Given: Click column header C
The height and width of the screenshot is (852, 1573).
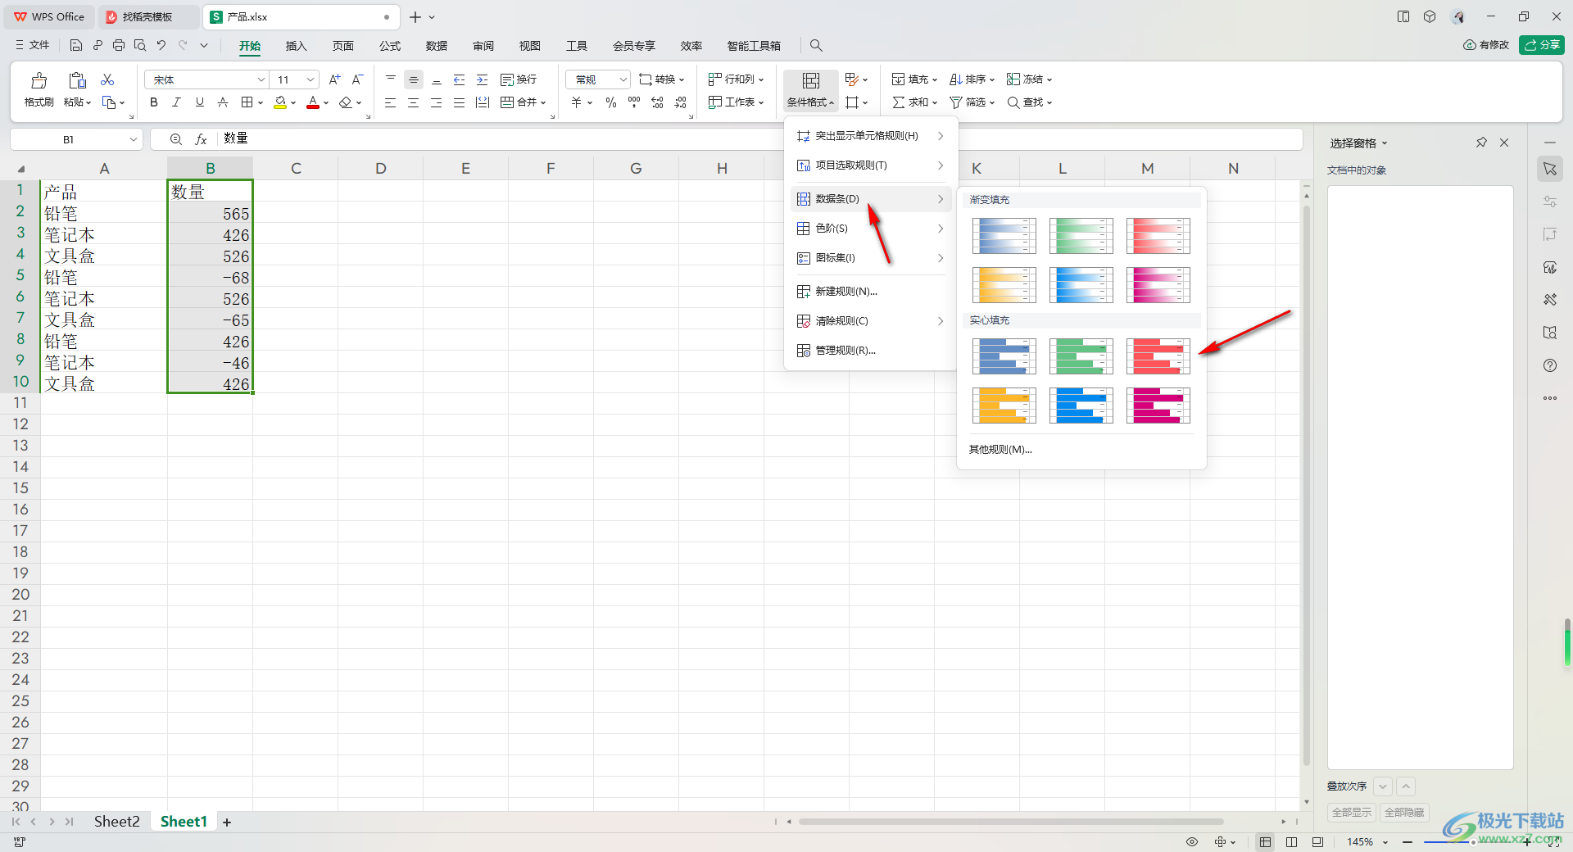Looking at the screenshot, I should (296, 168).
